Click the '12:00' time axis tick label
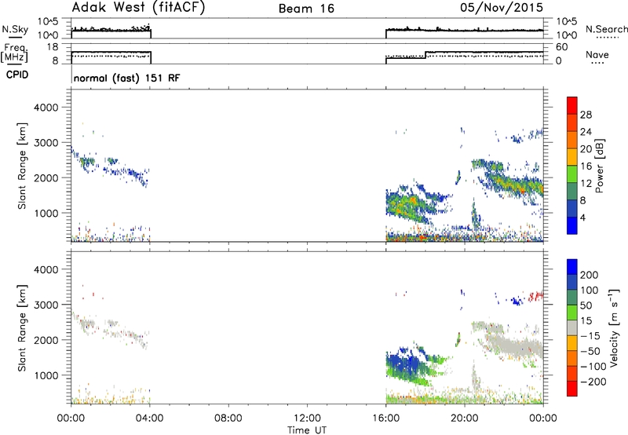This screenshot has width=628, height=435. coord(307,418)
